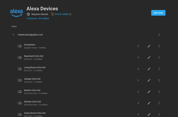The image size is (178, 117).
Task: Open the 10 devices link
Action: click(32, 19)
